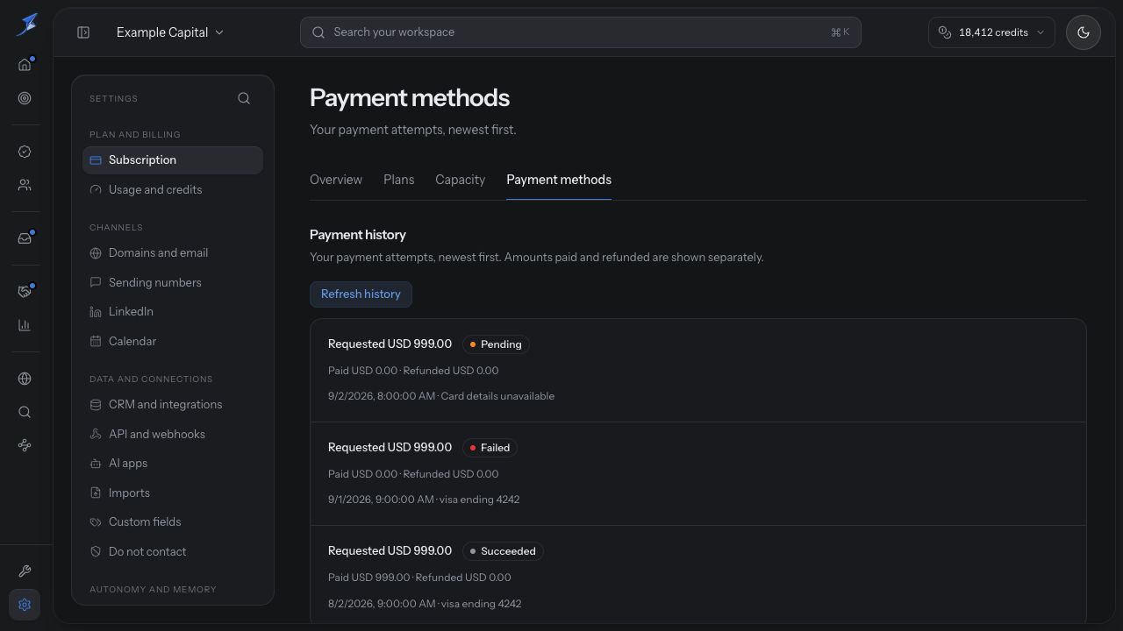The width and height of the screenshot is (1123, 631).
Task: Open the people icon in left rail
Action: tap(25, 186)
